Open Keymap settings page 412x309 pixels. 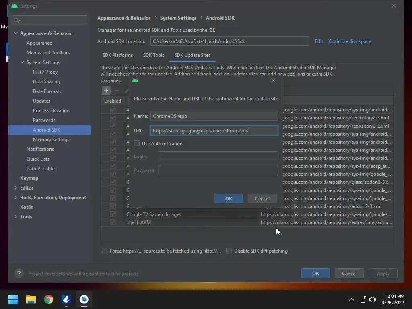pos(29,178)
